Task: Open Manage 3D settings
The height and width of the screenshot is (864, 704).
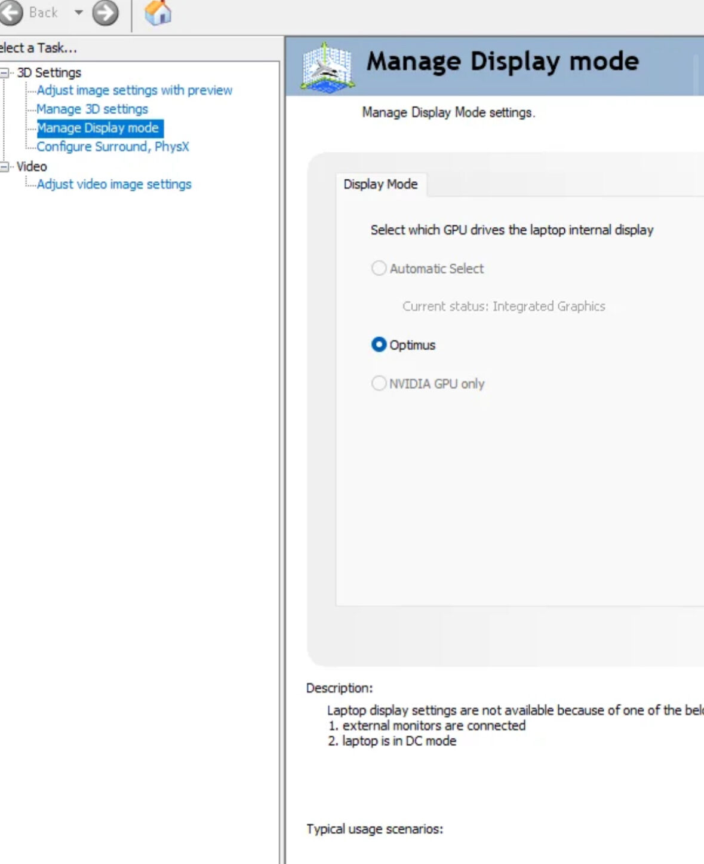Action: [92, 109]
